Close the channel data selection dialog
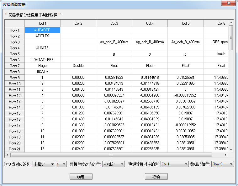 click(x=230, y=4)
